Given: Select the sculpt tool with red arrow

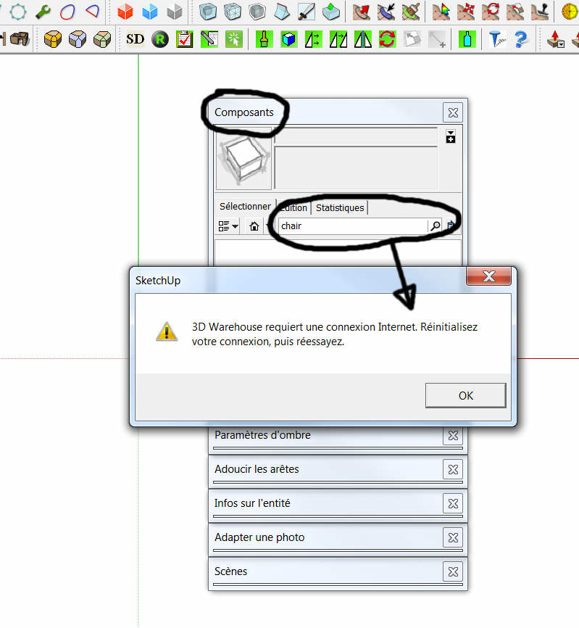Looking at the screenshot, I should 362,11.
